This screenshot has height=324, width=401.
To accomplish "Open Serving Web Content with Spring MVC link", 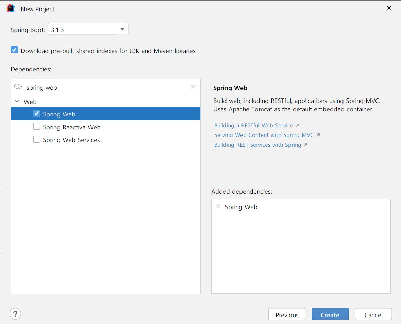I will click(264, 135).
